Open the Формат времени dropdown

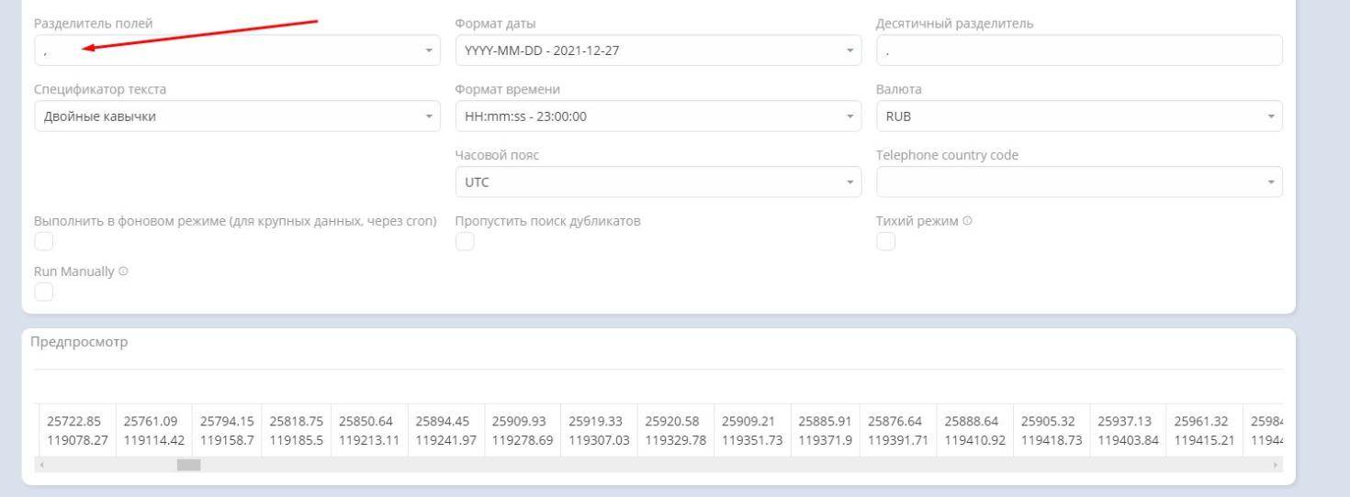pos(658,116)
